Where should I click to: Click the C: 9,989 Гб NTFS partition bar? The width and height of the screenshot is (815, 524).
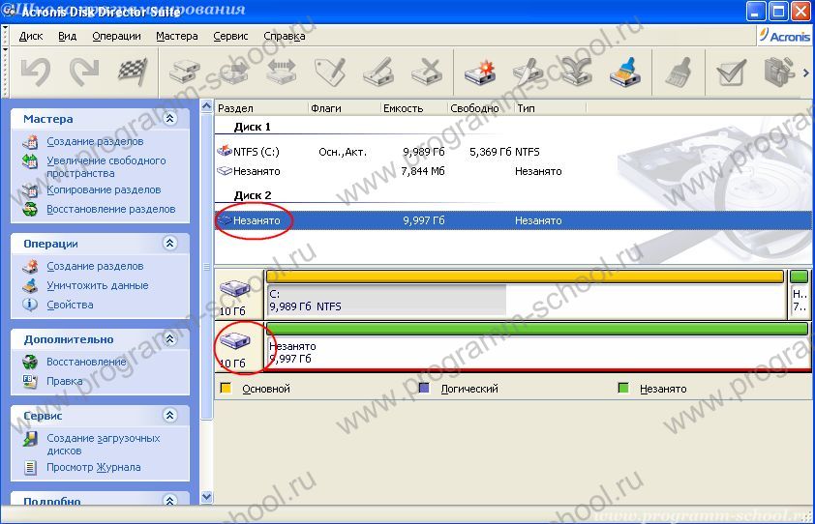pos(525,294)
